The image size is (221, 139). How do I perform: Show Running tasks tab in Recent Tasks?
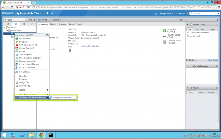[200, 29]
